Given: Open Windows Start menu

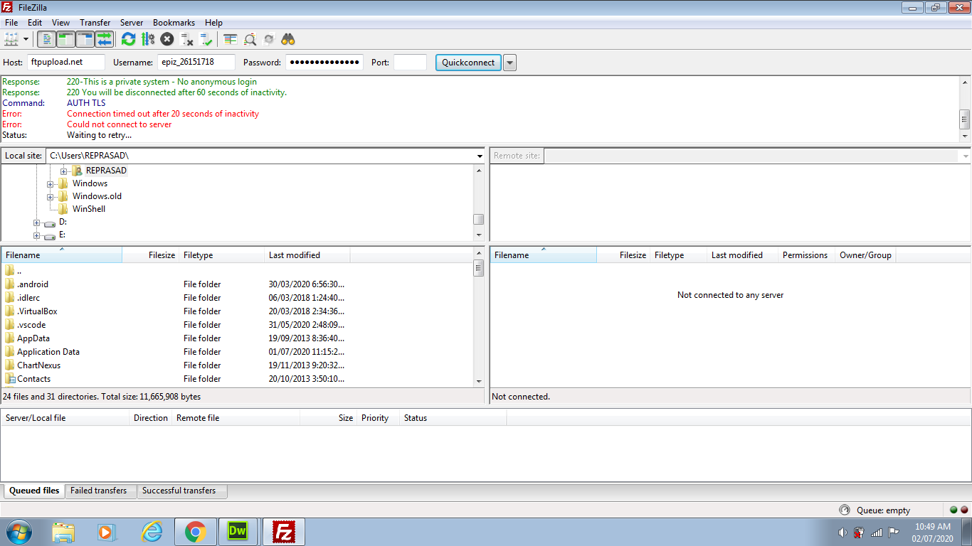Looking at the screenshot, I should coord(19,532).
